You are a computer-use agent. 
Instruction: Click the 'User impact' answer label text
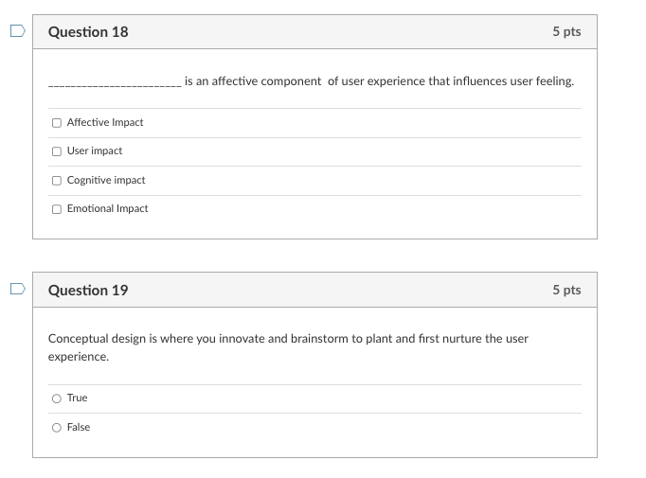pos(95,151)
